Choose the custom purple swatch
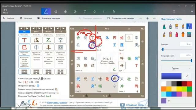Screen dimensions: 196x110 (x=164, y=101)
